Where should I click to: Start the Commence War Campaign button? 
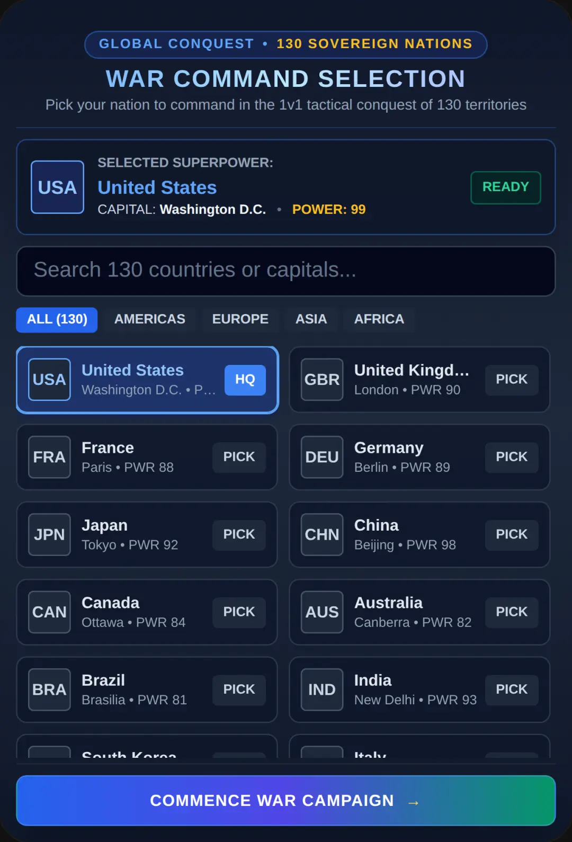click(x=286, y=801)
